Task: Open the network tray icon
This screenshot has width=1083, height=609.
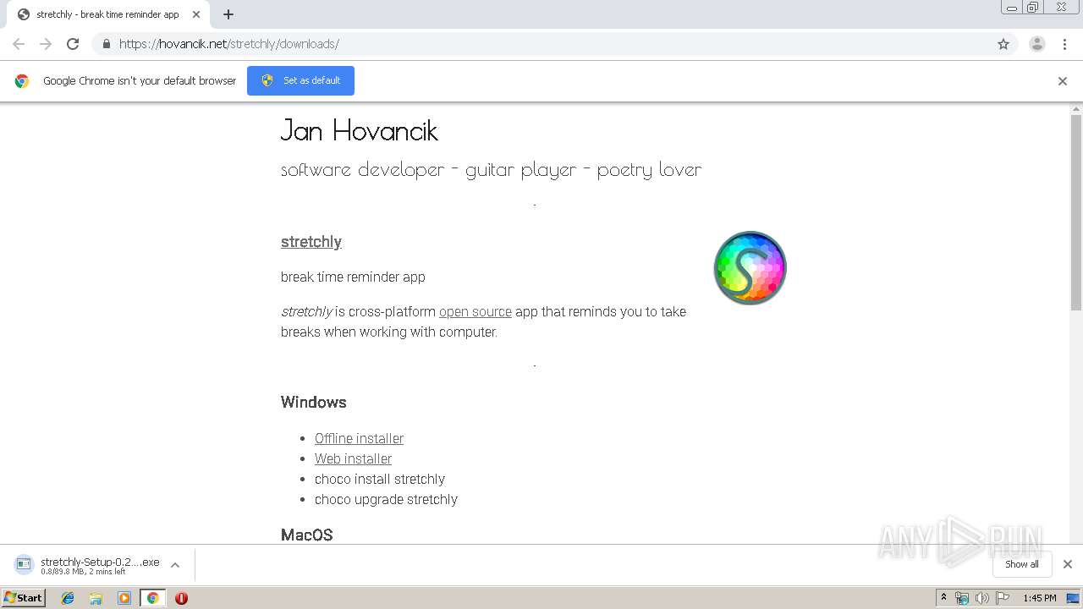Action: tap(962, 598)
